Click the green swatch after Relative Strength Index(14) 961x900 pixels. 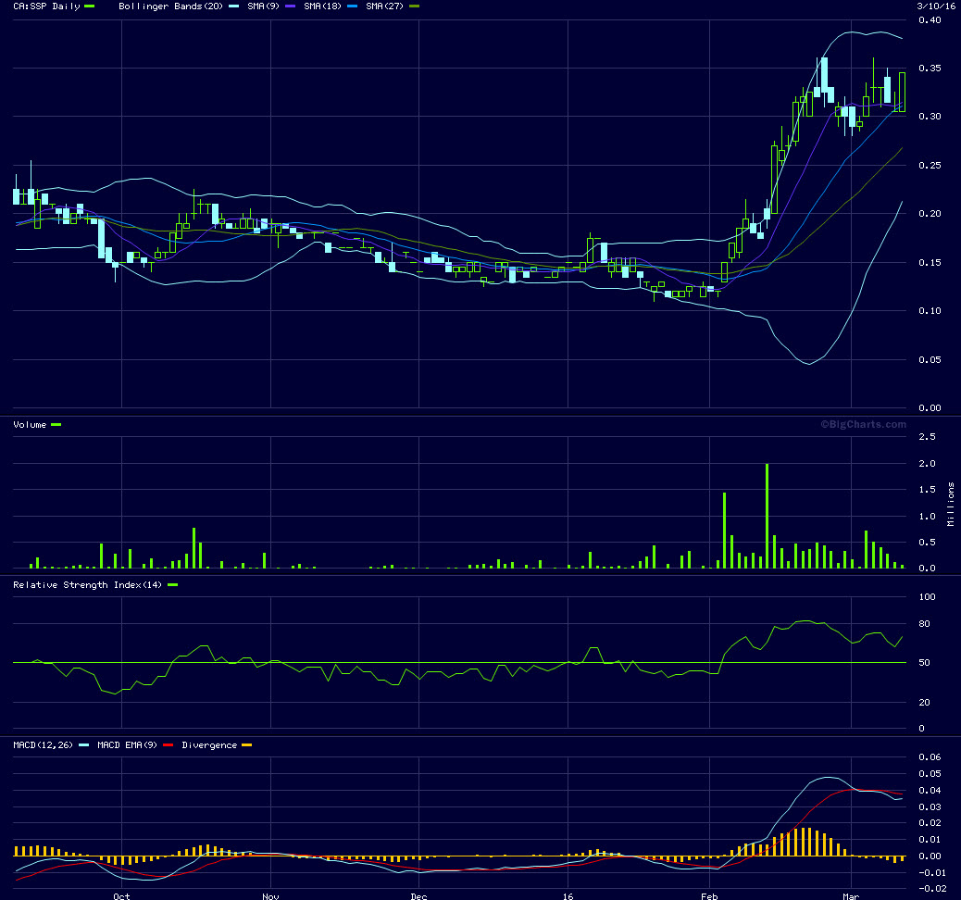[172, 585]
